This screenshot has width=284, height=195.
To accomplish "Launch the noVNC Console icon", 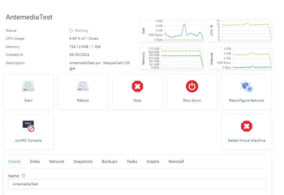I will (x=28, y=126).
